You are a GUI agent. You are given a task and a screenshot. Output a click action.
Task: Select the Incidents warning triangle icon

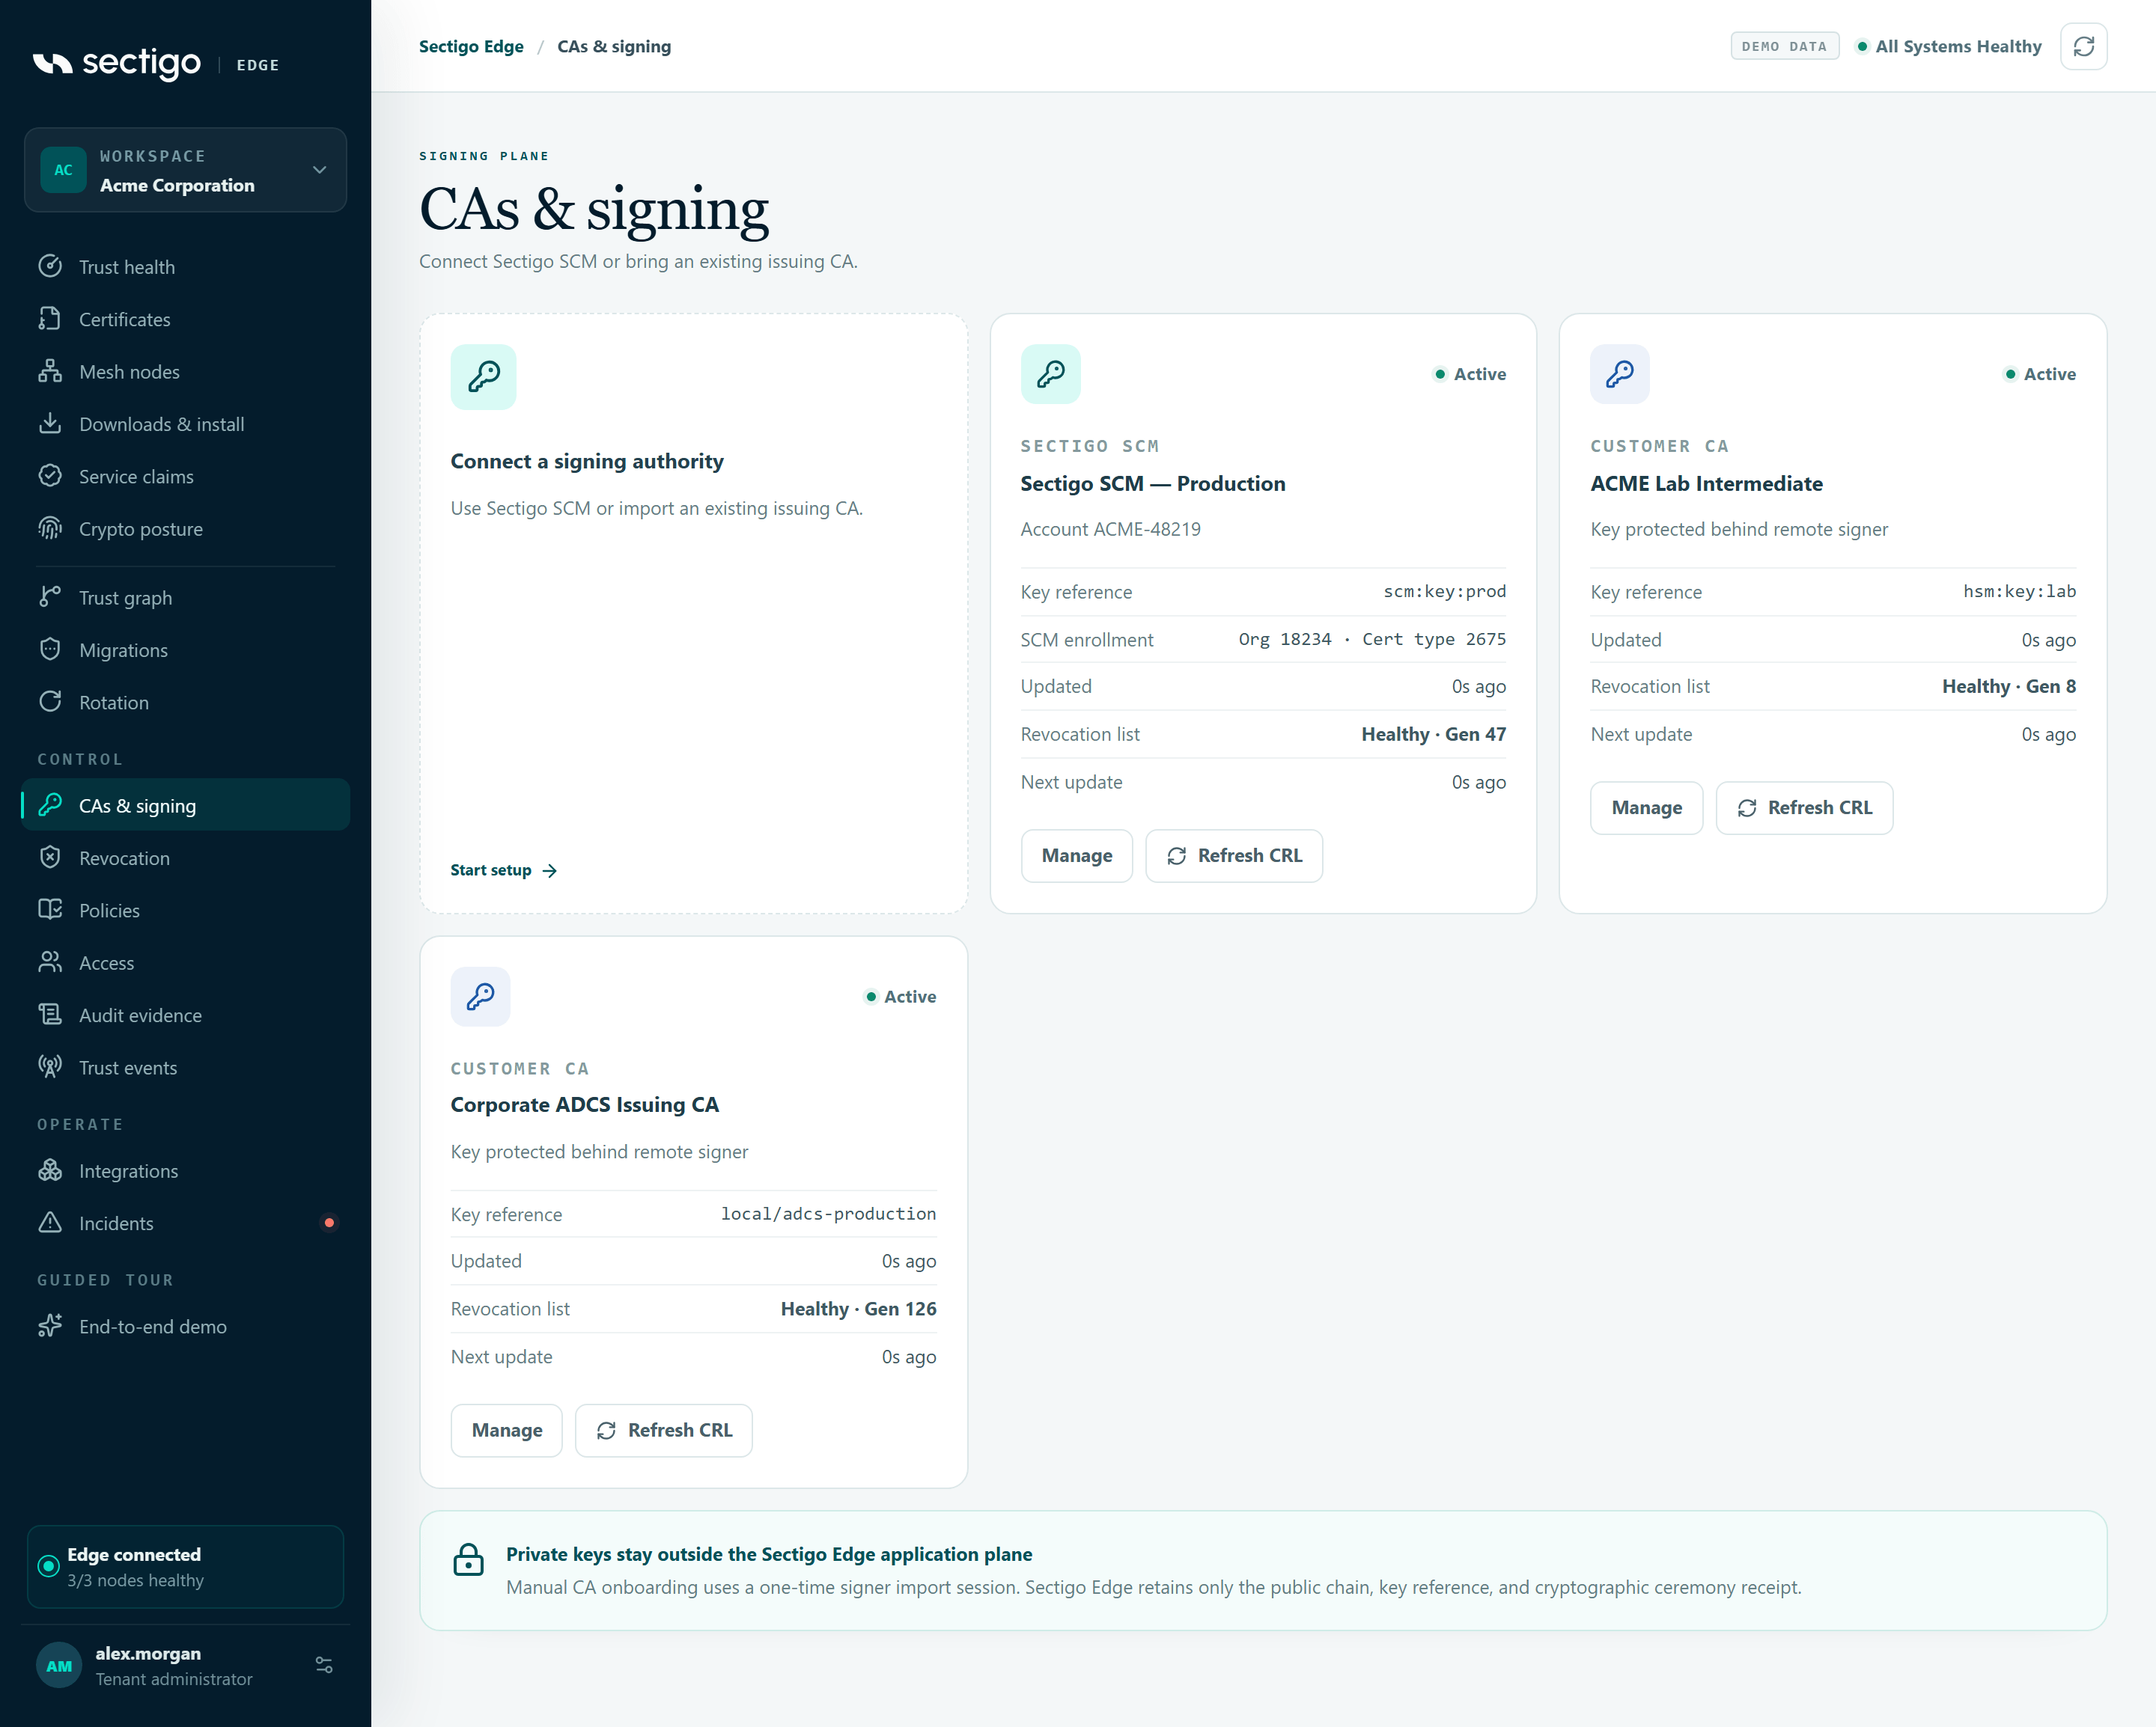pos(50,1222)
